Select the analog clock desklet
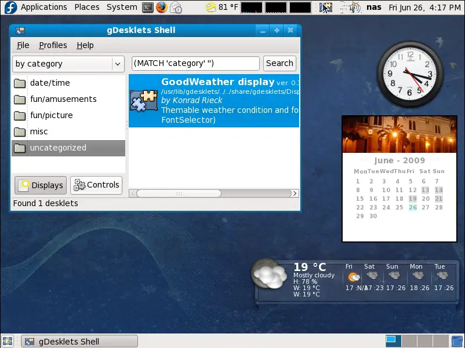 click(409, 74)
